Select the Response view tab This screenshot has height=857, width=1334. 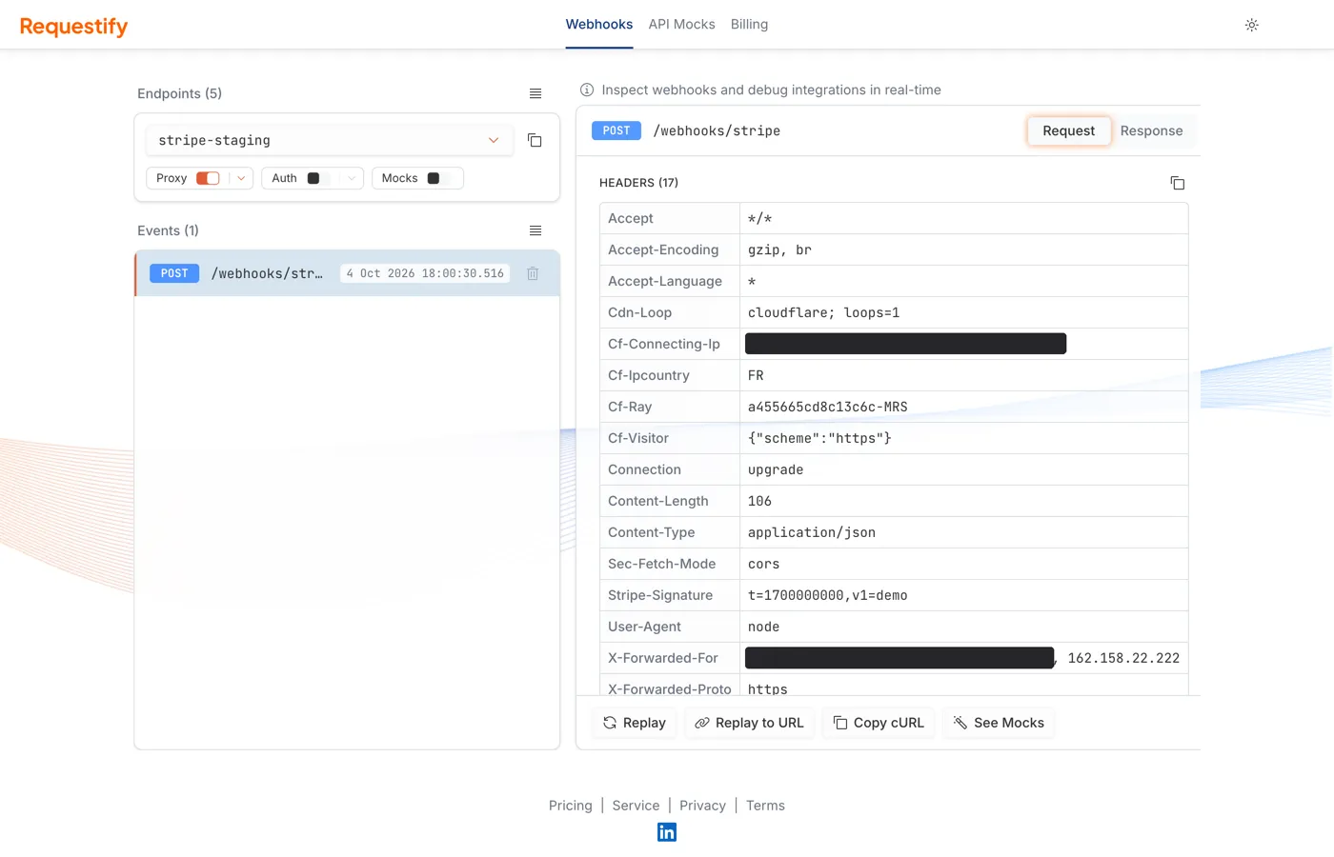coord(1151,130)
